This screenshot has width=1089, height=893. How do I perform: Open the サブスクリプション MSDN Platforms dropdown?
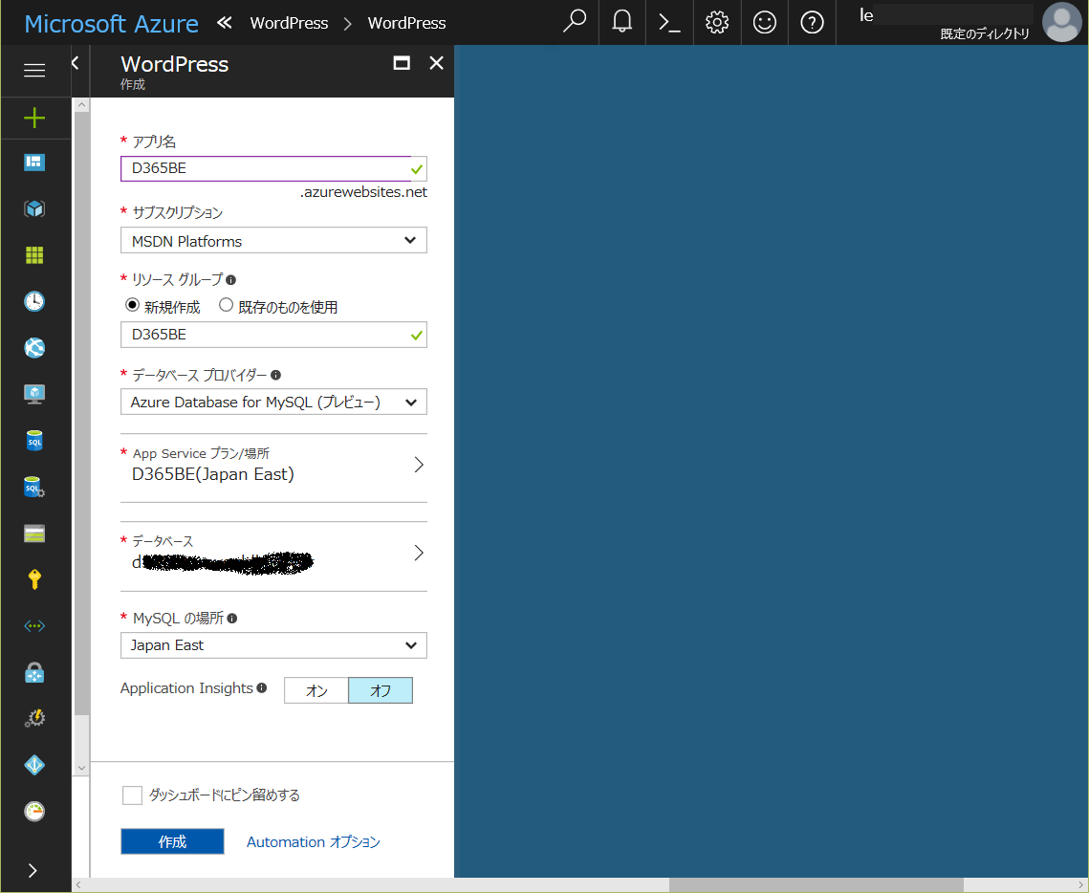(x=273, y=240)
